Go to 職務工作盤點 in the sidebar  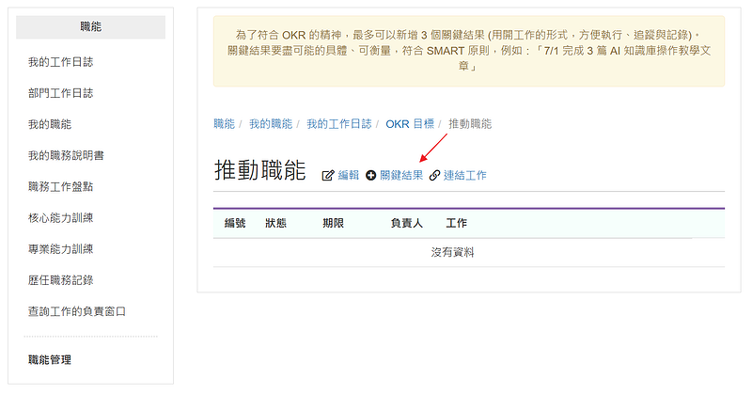[x=60, y=186]
